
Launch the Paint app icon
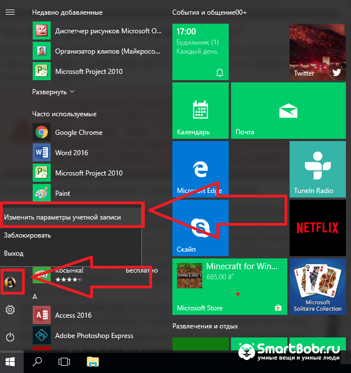(x=42, y=192)
